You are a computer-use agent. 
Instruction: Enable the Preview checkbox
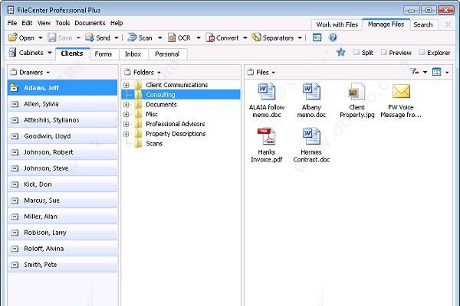pyautogui.click(x=384, y=52)
